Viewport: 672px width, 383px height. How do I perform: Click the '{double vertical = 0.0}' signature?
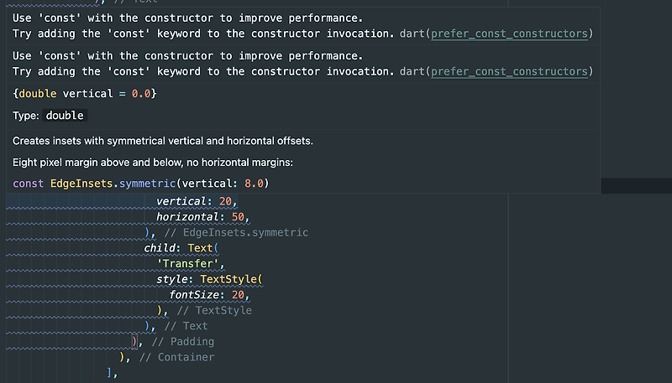pos(85,94)
